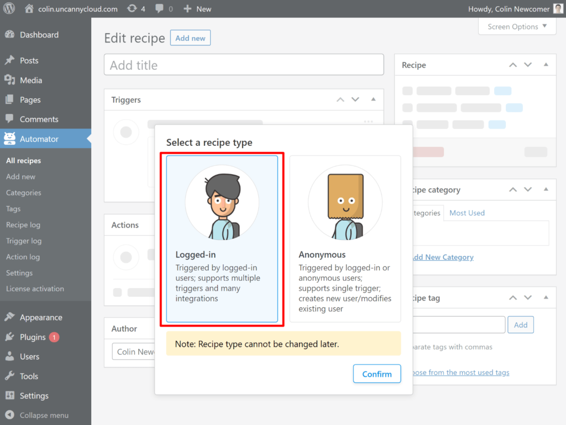
Task: Click the Add new button beside Edit recipe
Action: click(190, 38)
